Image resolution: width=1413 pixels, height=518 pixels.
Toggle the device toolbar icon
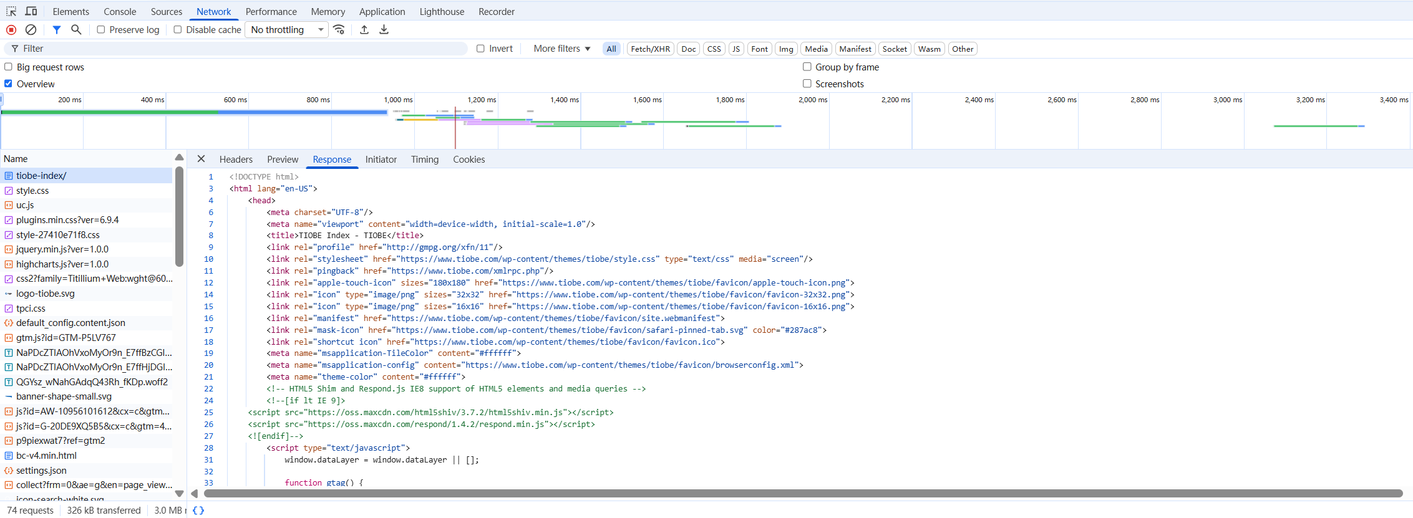[x=31, y=11]
